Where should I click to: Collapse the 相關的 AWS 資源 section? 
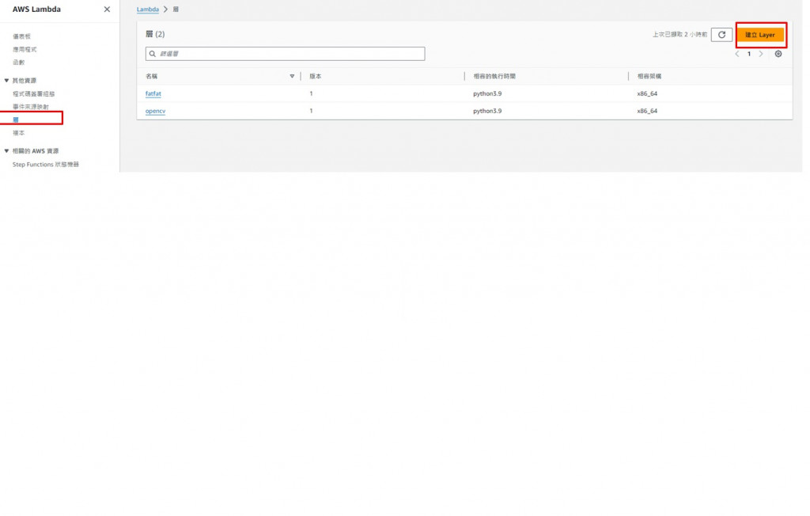6,151
